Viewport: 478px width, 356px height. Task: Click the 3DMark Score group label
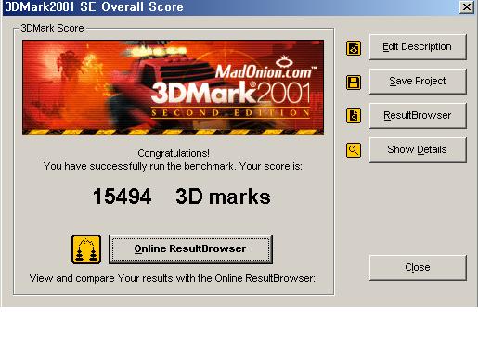(x=52, y=28)
